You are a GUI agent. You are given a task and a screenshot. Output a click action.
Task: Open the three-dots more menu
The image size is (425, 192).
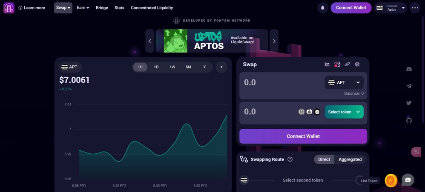(x=415, y=8)
